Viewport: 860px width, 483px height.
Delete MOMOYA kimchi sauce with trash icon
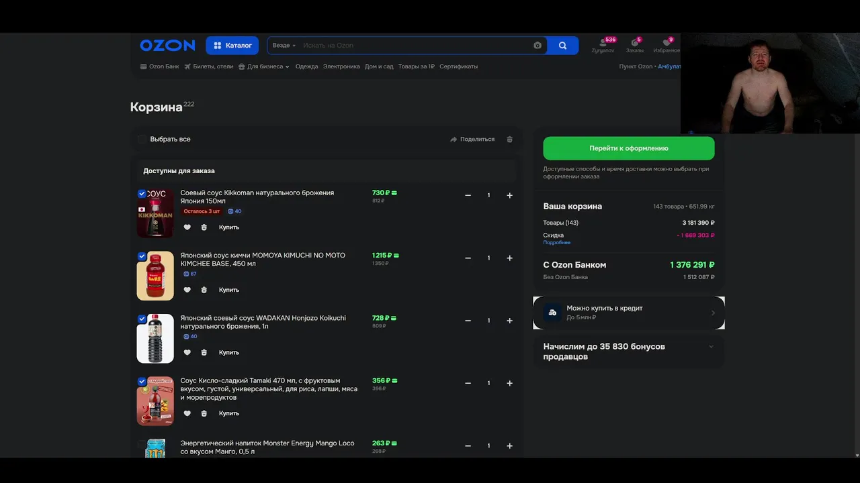[204, 290]
